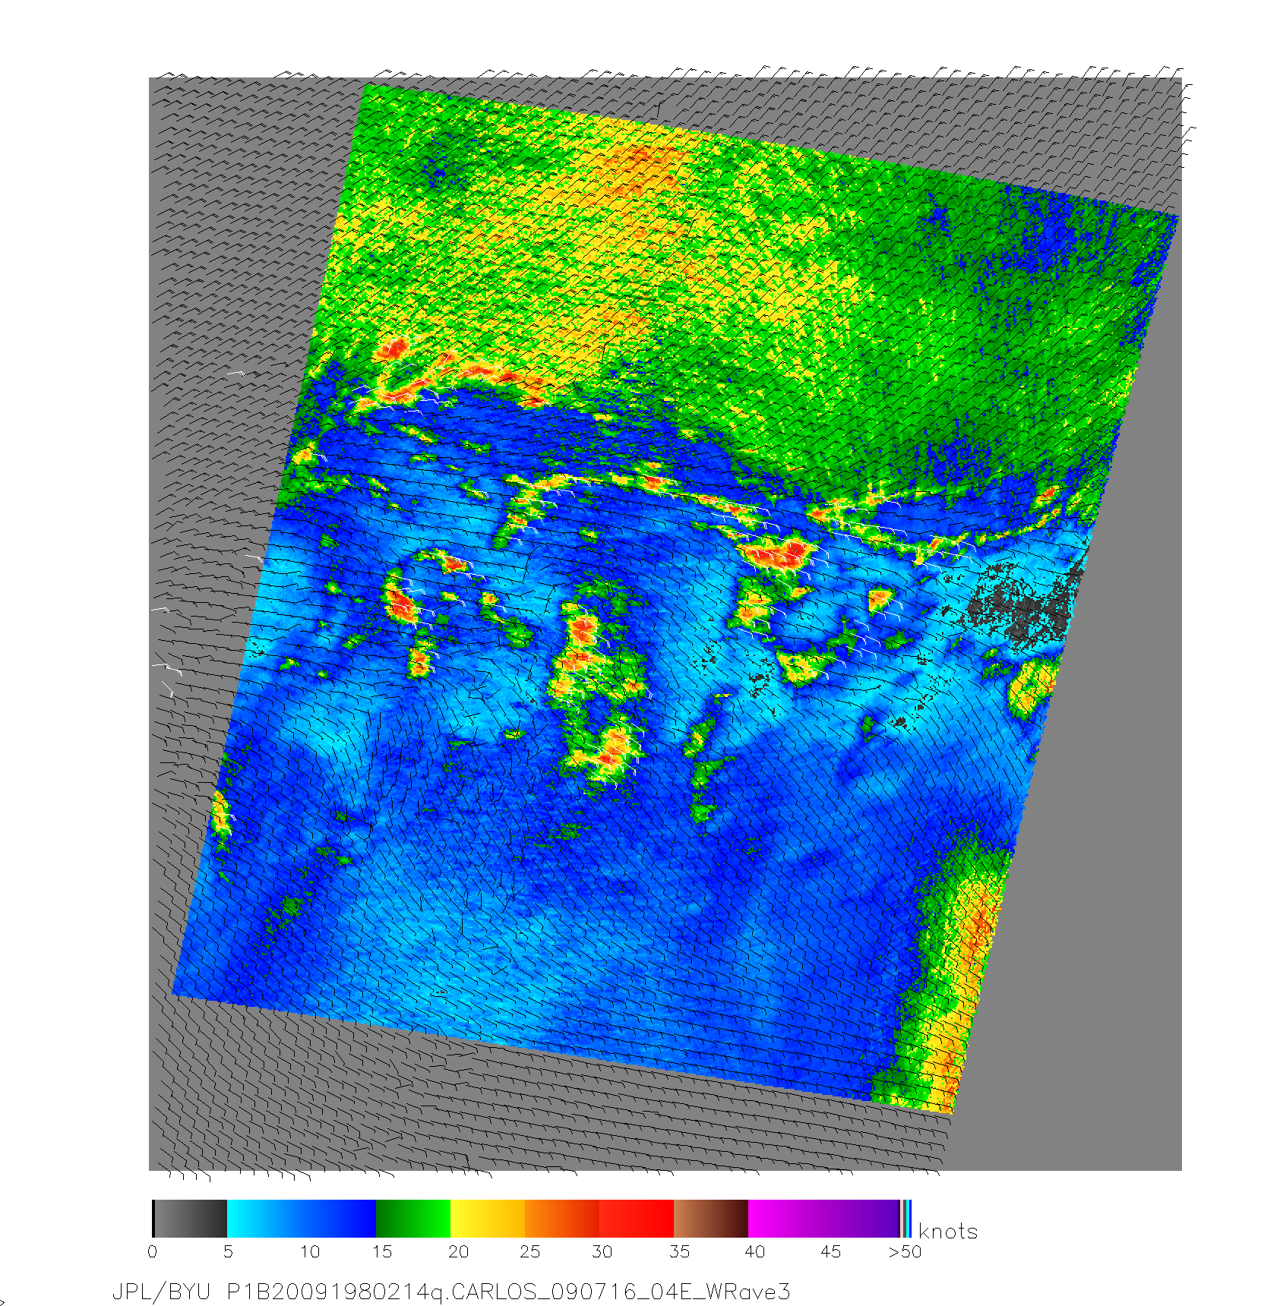Click the JPL/BYU CARLOS filename caption
The height and width of the screenshot is (1306, 1261).
click(451, 1292)
